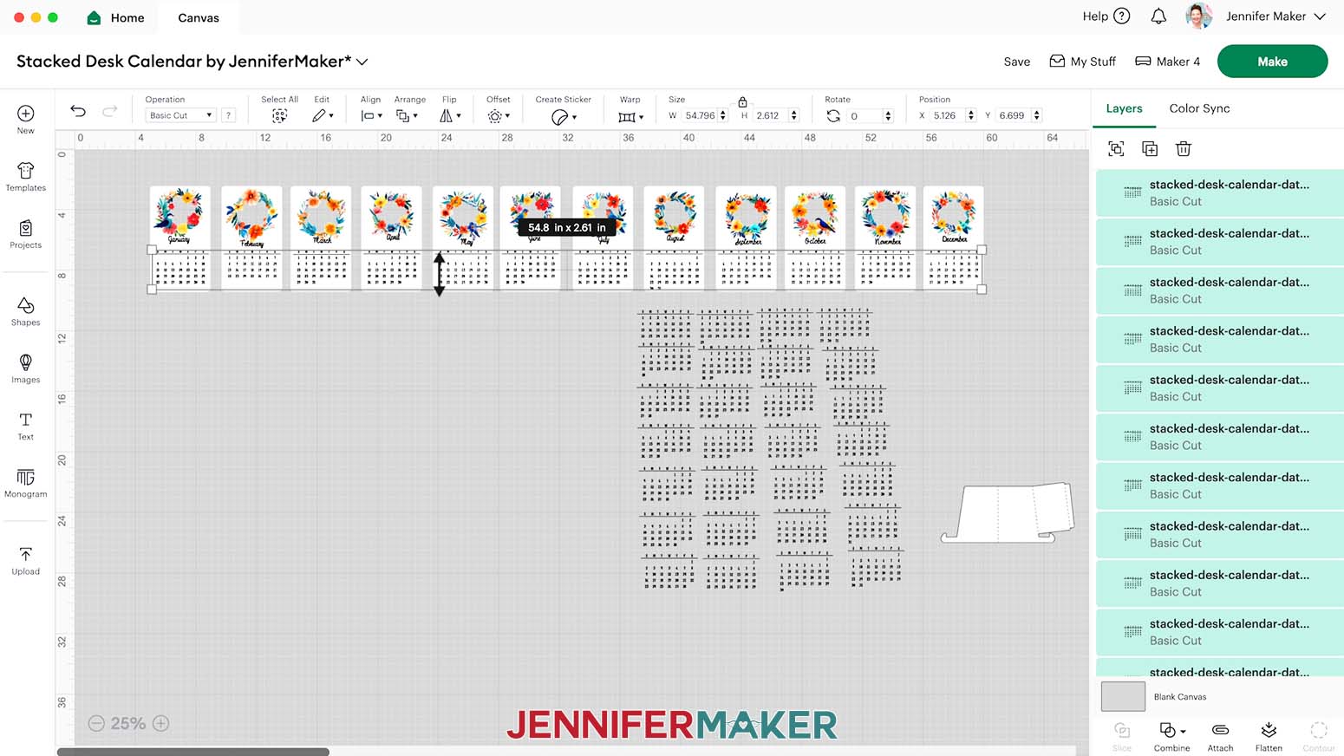Click the Flatten tool
The height and width of the screenshot is (756, 1344).
[x=1269, y=736]
